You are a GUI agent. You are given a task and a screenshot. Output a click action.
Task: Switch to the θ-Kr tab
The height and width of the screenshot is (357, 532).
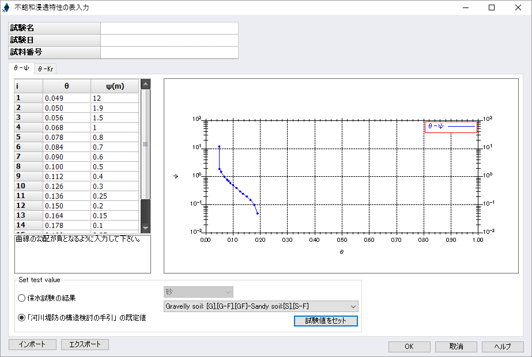click(46, 69)
